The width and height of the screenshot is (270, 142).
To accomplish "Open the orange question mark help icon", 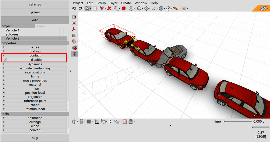I will [x=184, y=8].
